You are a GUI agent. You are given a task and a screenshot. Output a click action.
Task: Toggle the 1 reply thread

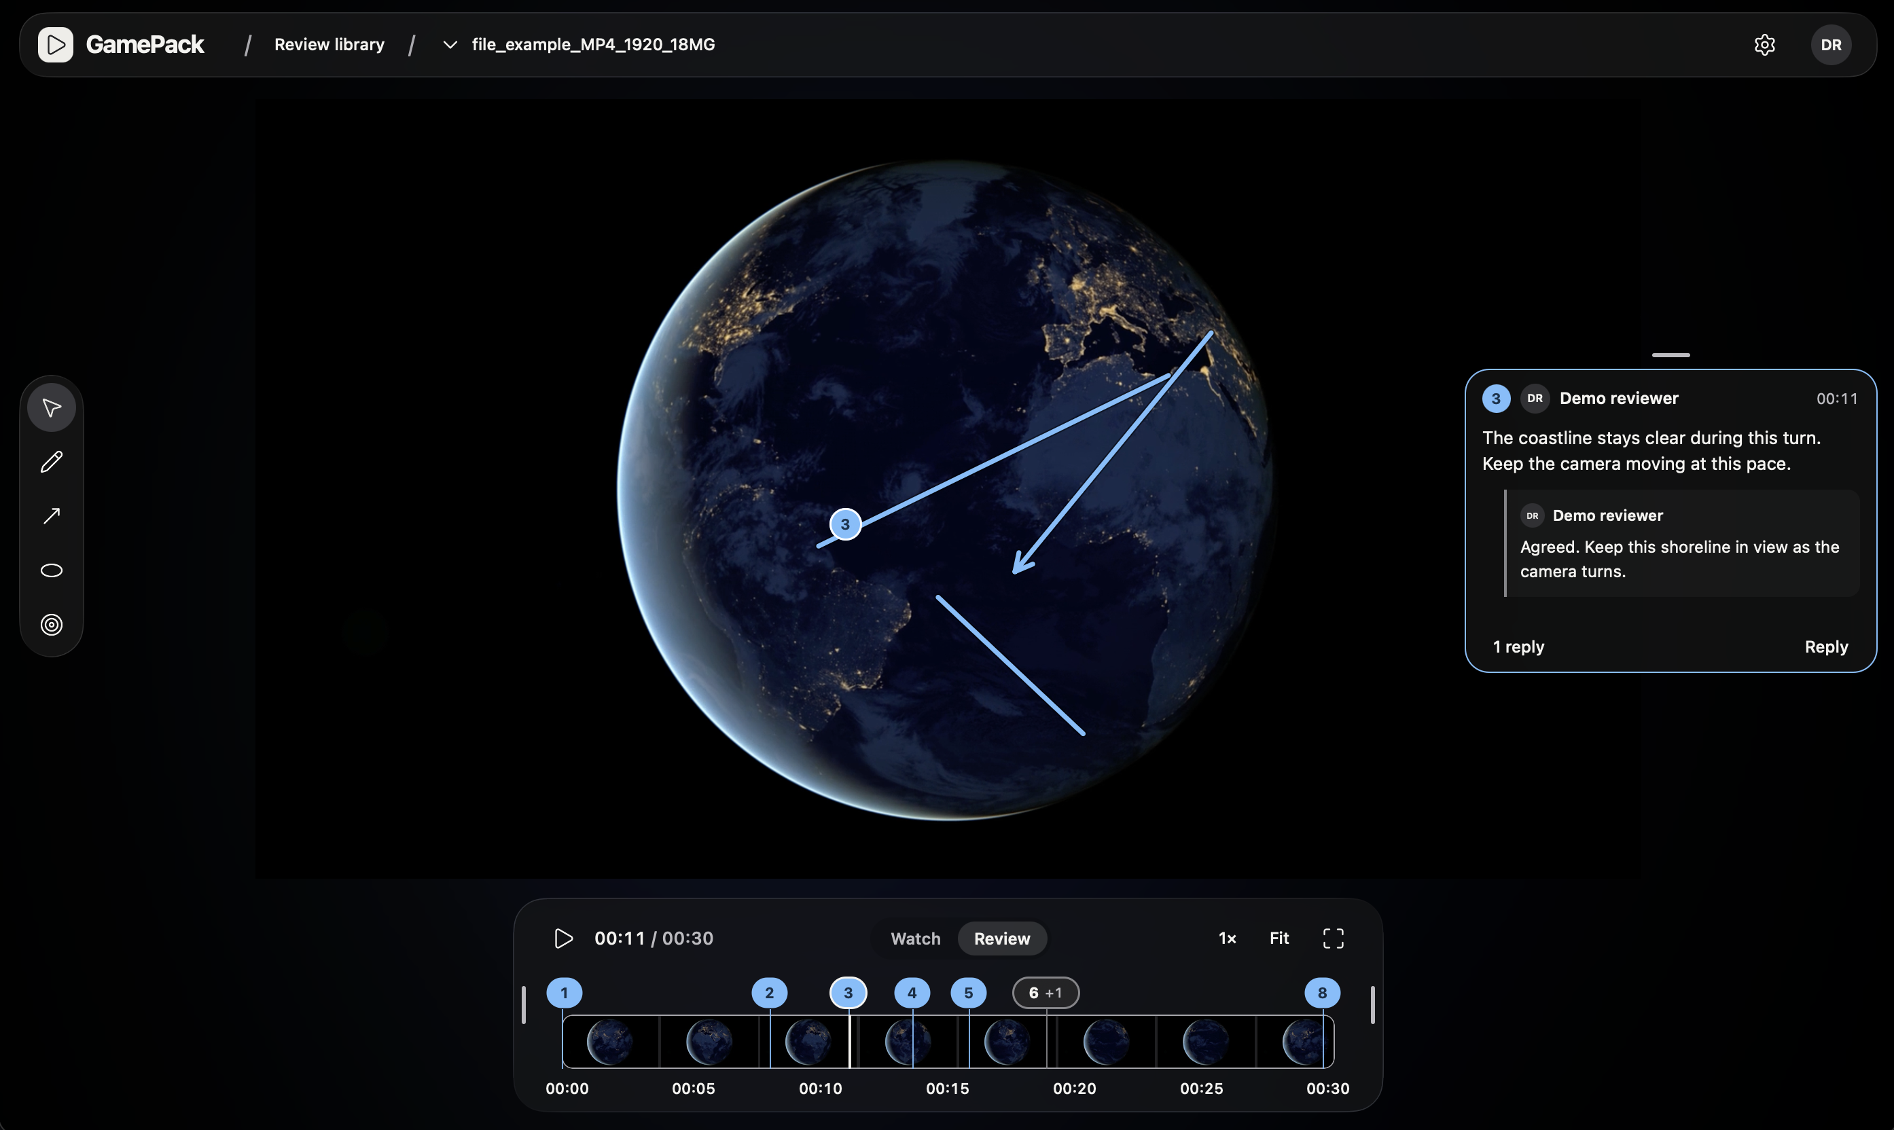click(1518, 646)
